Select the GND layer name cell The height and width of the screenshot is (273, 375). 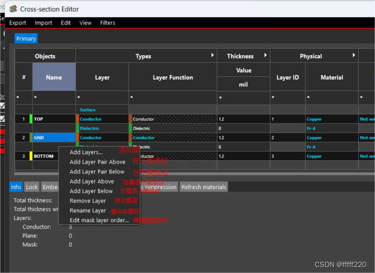coord(54,138)
